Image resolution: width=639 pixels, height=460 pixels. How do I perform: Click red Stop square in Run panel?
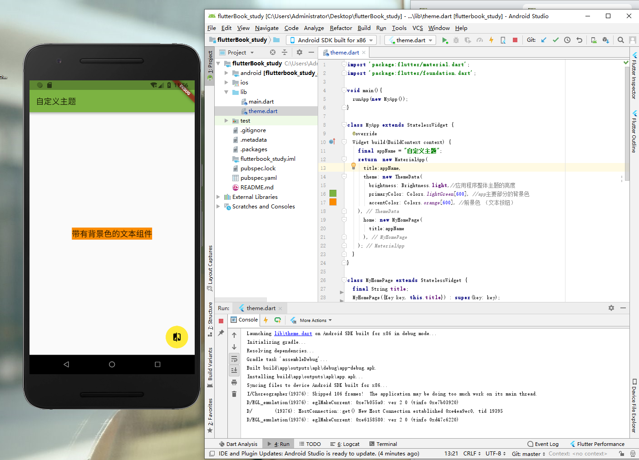pyautogui.click(x=221, y=321)
